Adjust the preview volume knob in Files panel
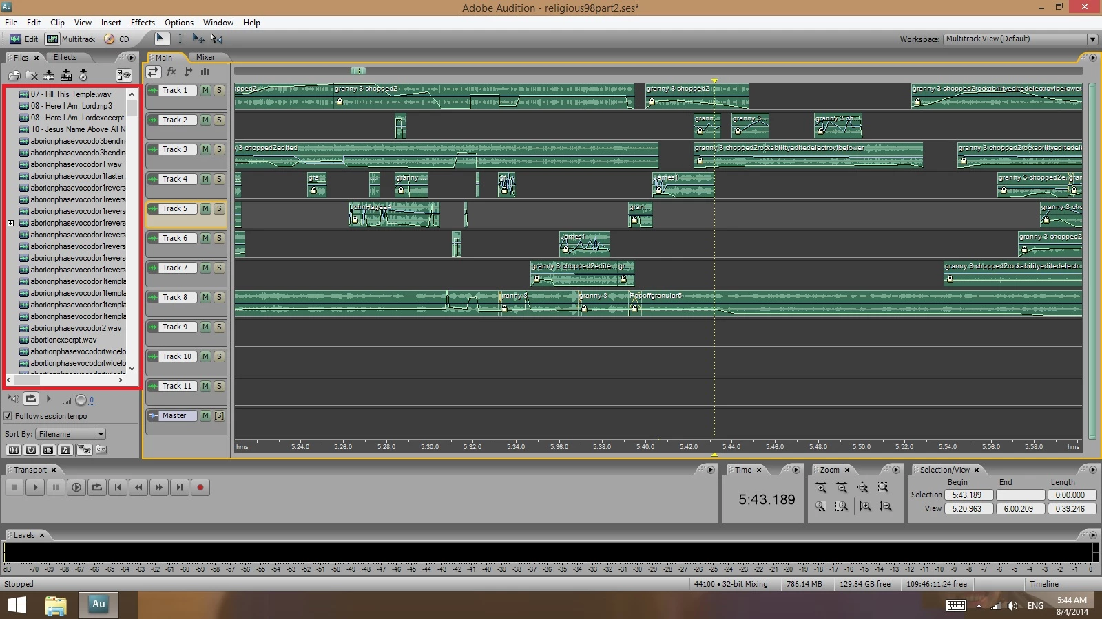The height and width of the screenshot is (619, 1102). click(x=81, y=399)
